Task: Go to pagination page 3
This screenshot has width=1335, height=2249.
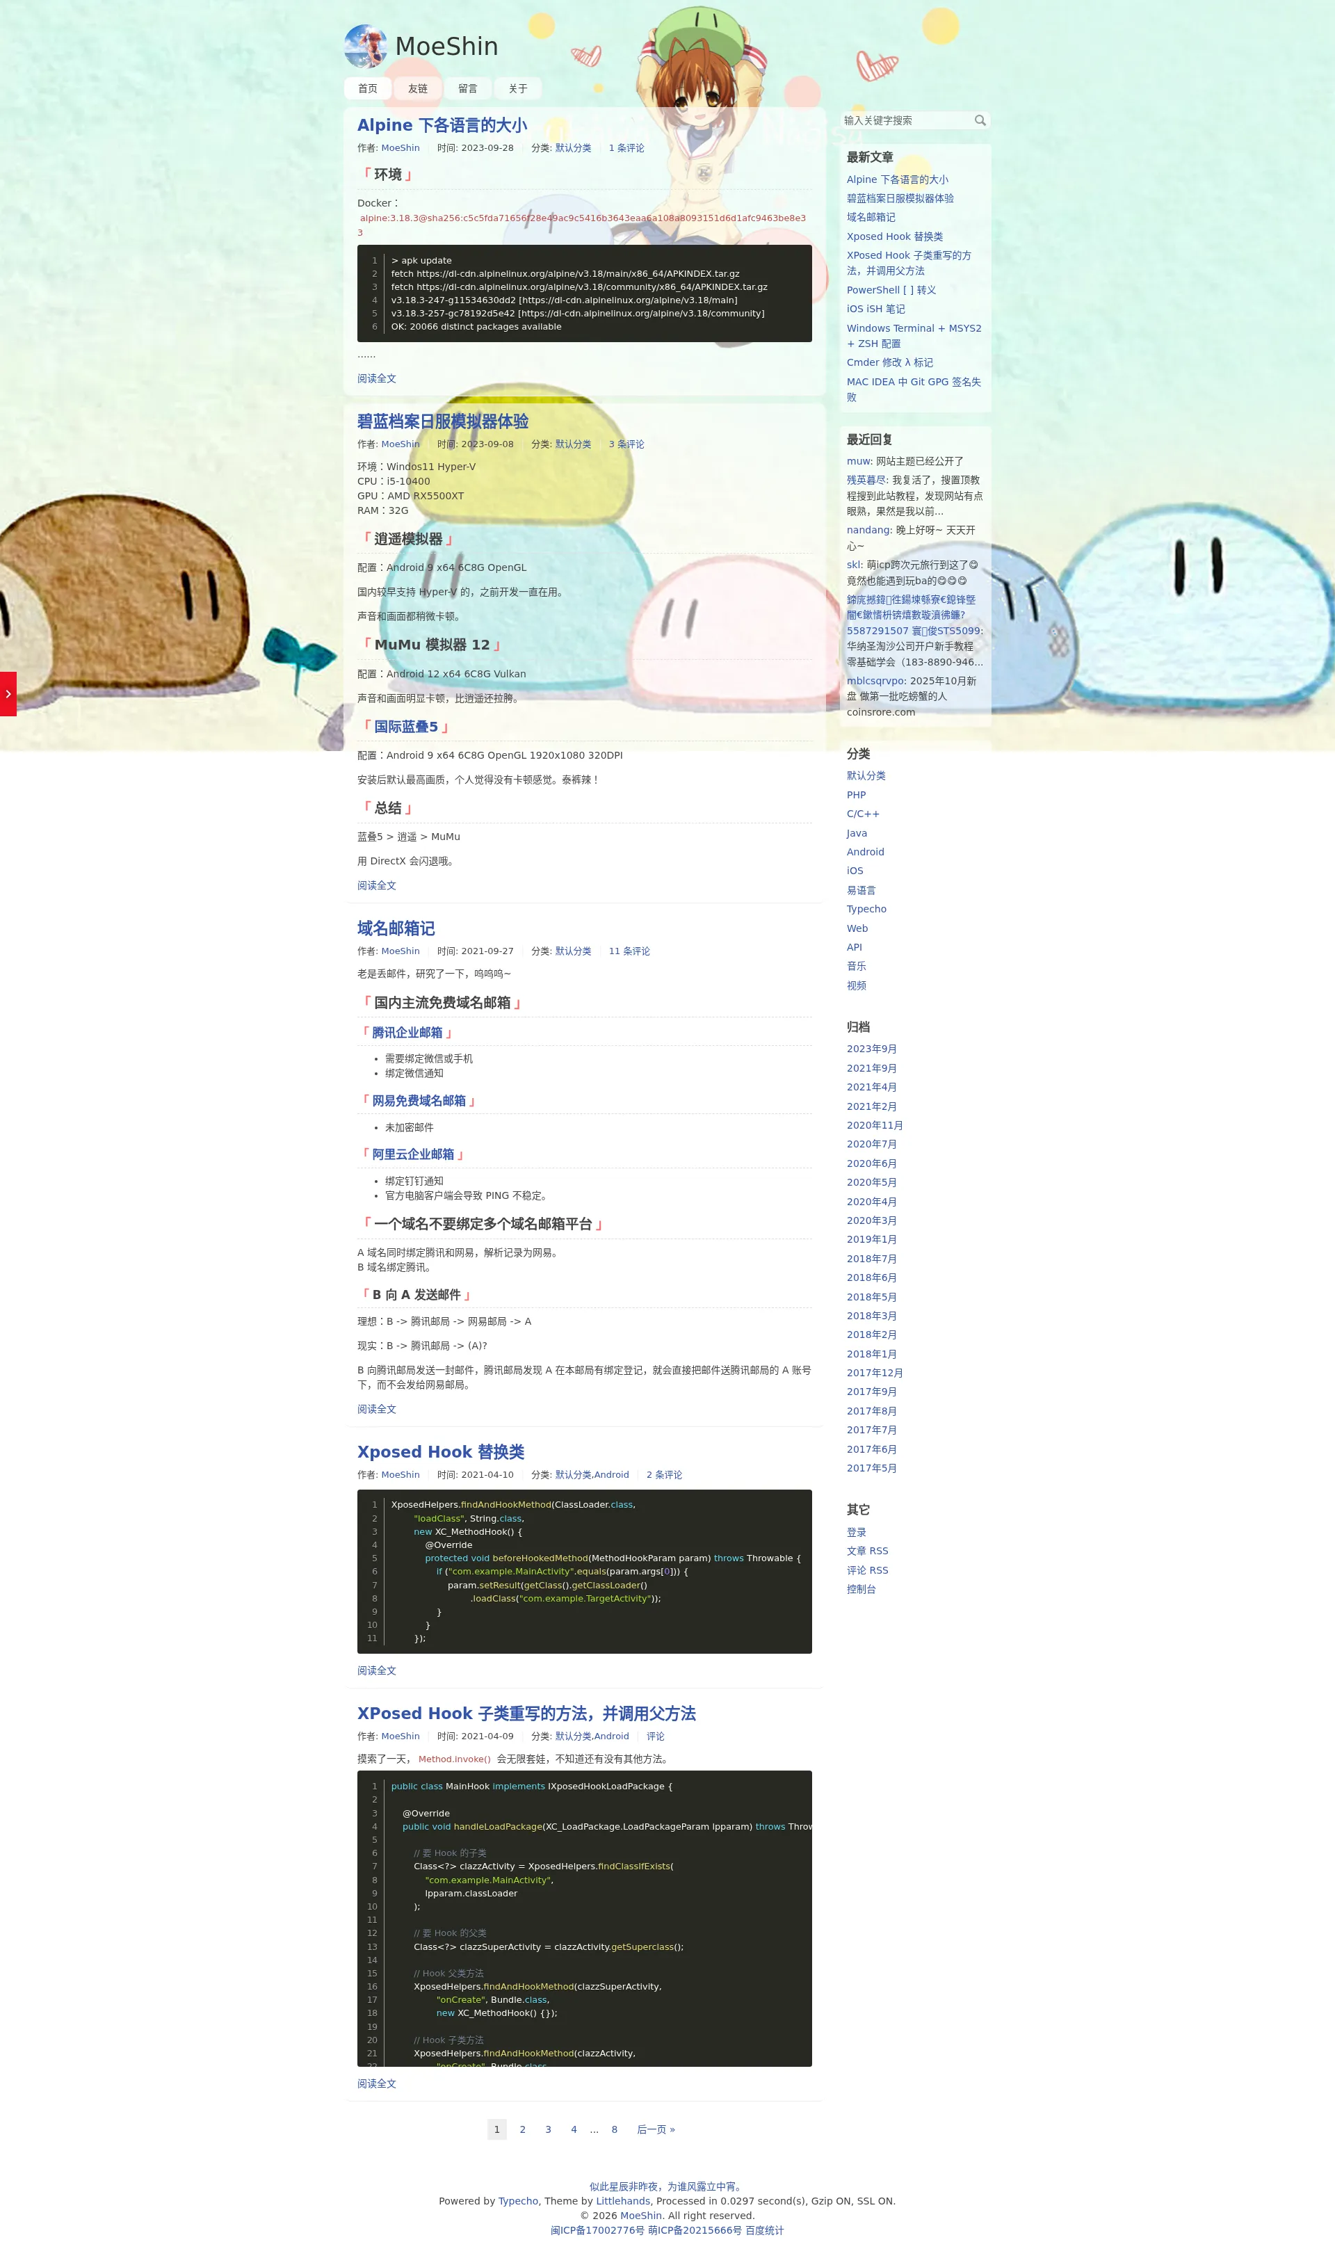Action: click(x=548, y=2129)
